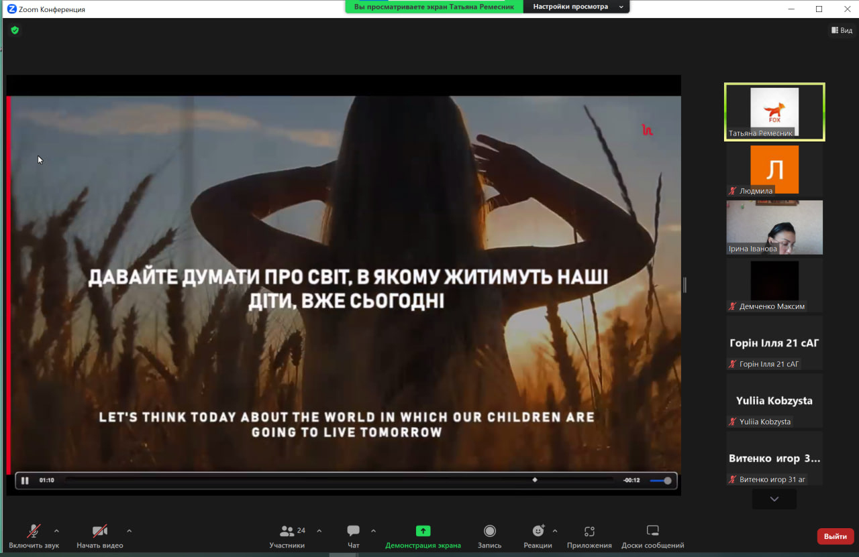The width and height of the screenshot is (859, 557).
Task: Click the video remaining time -00:12
Action: click(631, 480)
